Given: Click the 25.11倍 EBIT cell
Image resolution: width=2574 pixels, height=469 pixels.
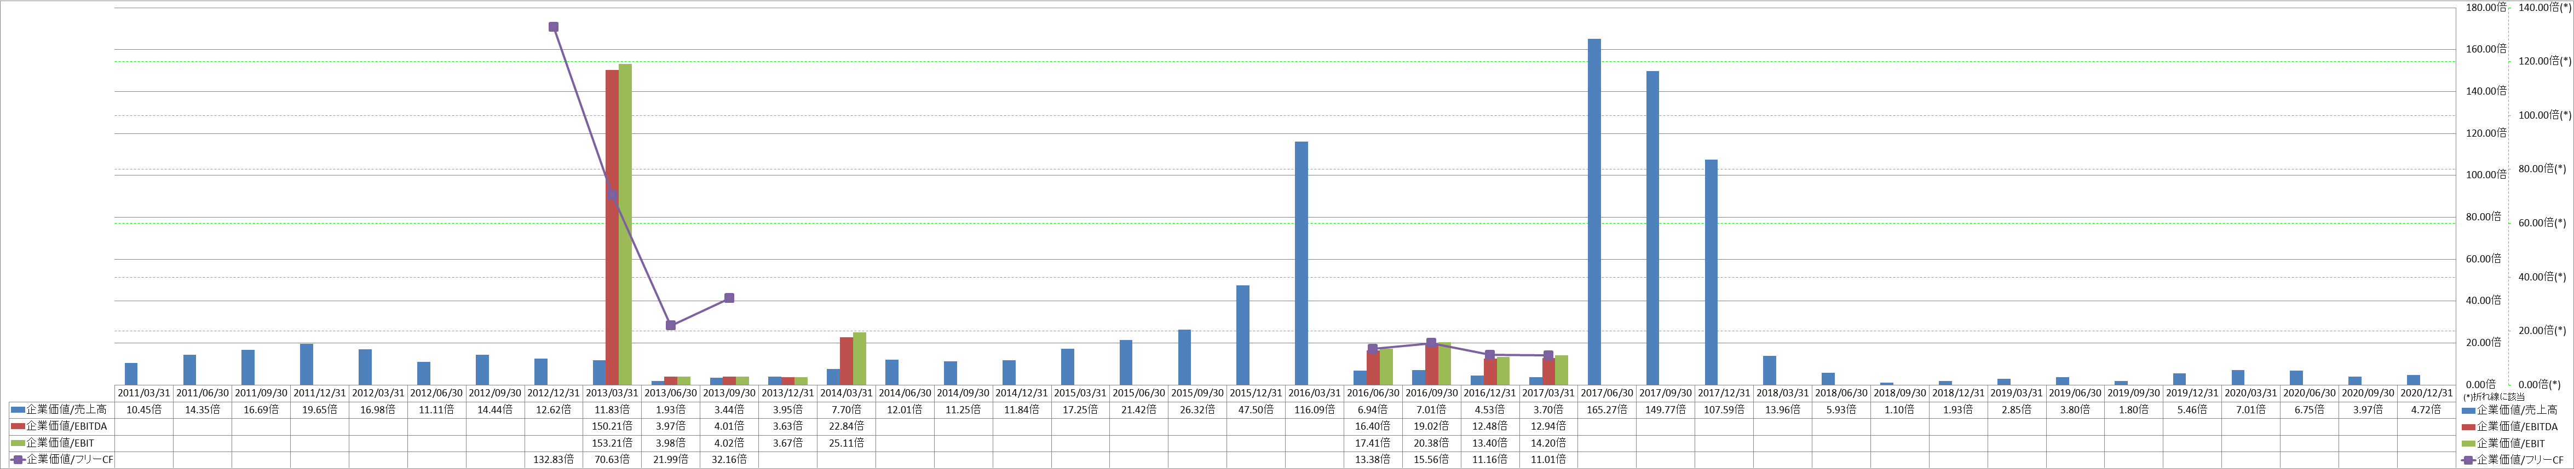Looking at the screenshot, I should click(847, 443).
